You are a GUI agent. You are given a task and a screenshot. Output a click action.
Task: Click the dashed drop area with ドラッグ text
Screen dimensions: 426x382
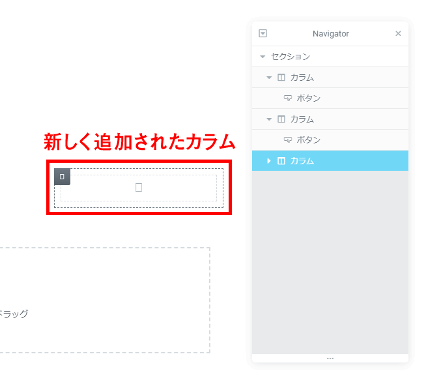click(104, 300)
